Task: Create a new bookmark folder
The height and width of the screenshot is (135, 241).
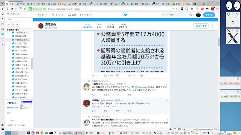Action: (13, 24)
